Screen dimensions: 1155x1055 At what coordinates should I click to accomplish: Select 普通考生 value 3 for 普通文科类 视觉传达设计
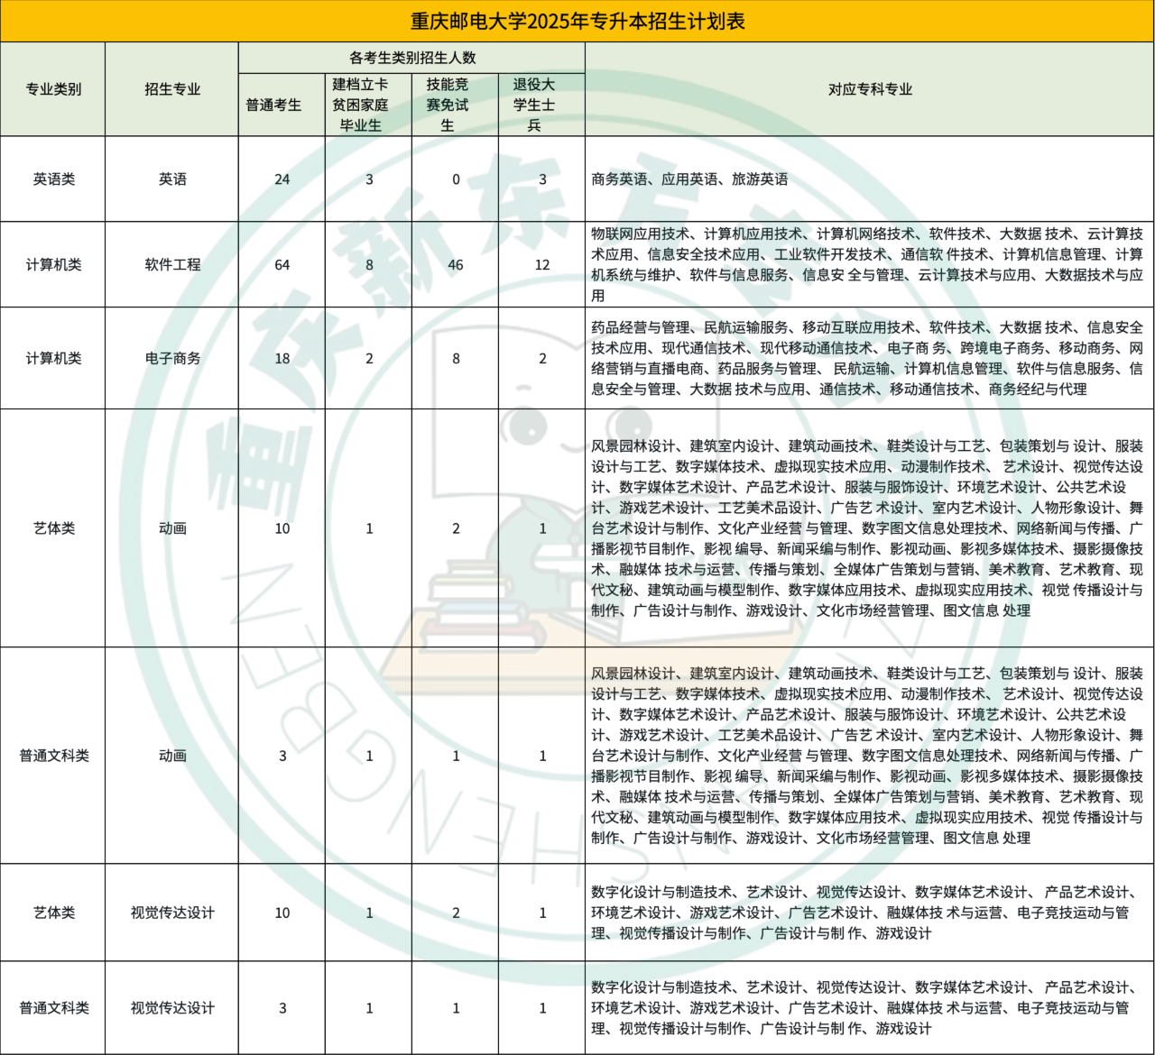282,1008
